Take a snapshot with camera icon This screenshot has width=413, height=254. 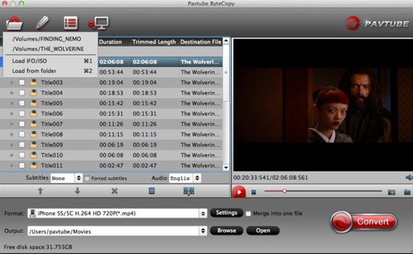[x=392, y=192]
